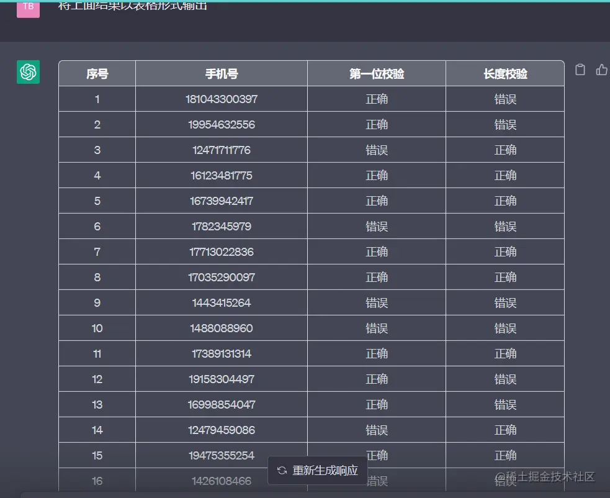610x498 pixels.
Task: Select phone number 1782345979
Action: coord(222,227)
